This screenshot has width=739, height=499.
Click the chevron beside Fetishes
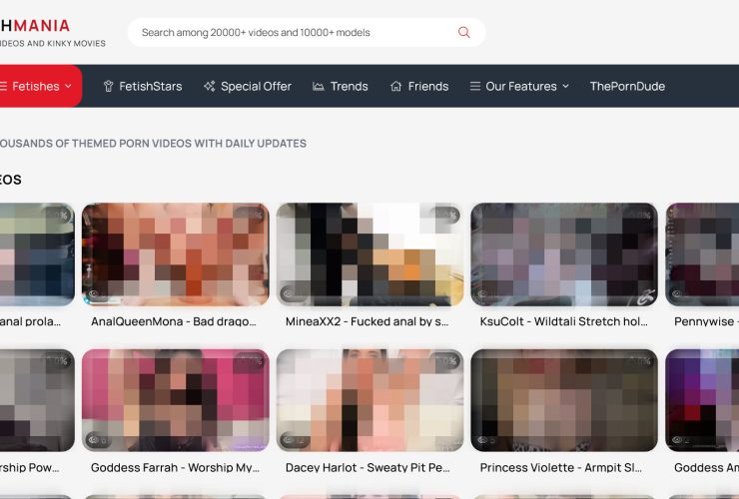click(68, 87)
